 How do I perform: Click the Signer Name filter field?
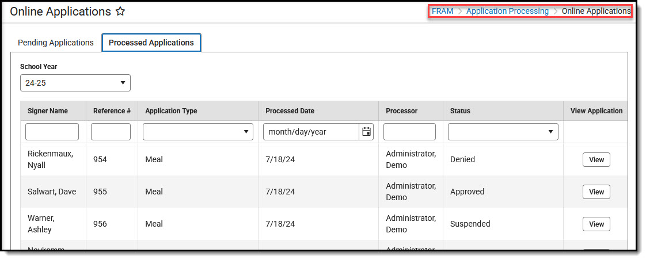click(52, 132)
